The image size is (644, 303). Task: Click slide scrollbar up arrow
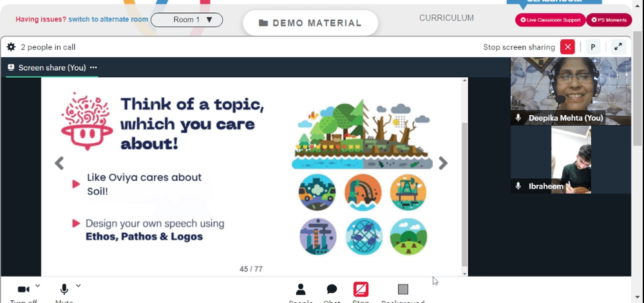pos(464,80)
